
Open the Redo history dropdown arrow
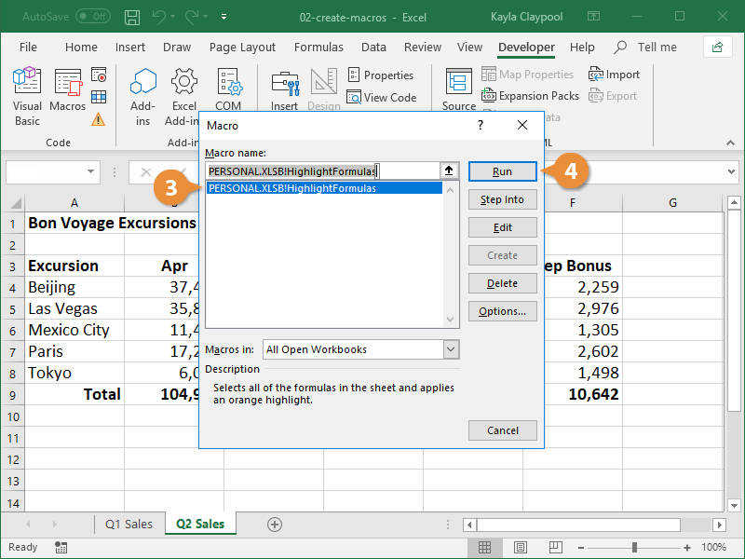[206, 17]
